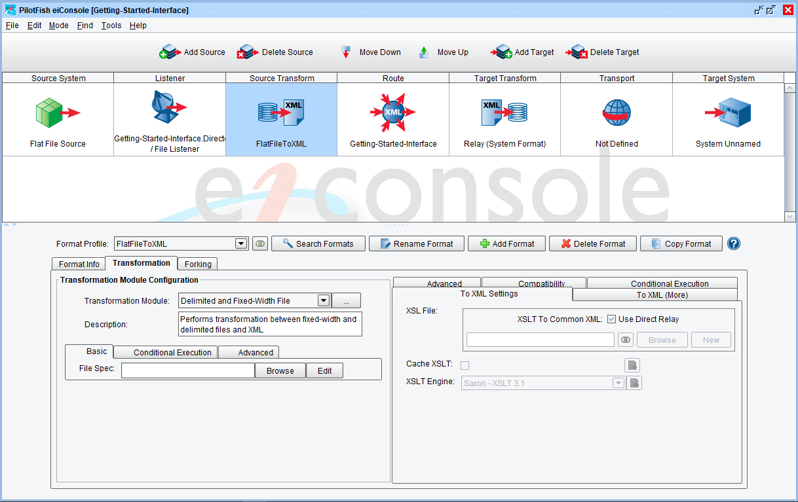Switch to the Forking tab

point(198,264)
